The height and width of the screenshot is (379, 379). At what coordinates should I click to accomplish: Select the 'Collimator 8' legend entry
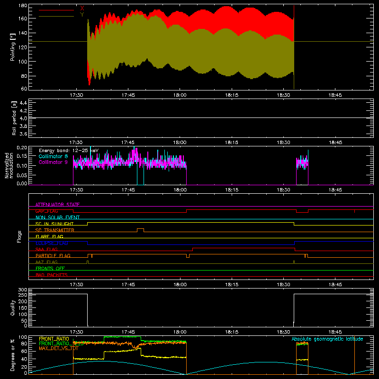(53, 156)
